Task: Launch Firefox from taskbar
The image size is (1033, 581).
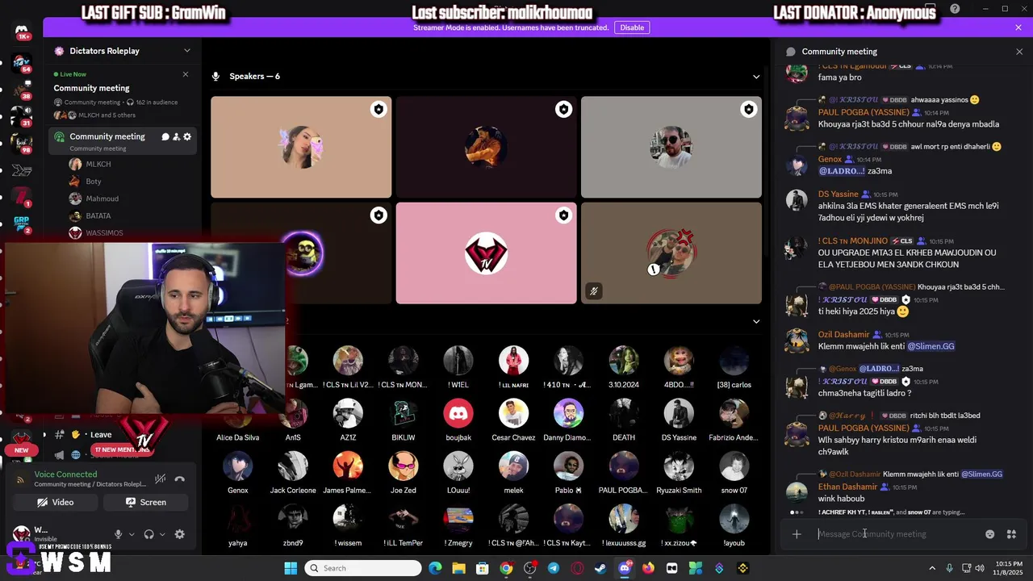Action: click(648, 568)
